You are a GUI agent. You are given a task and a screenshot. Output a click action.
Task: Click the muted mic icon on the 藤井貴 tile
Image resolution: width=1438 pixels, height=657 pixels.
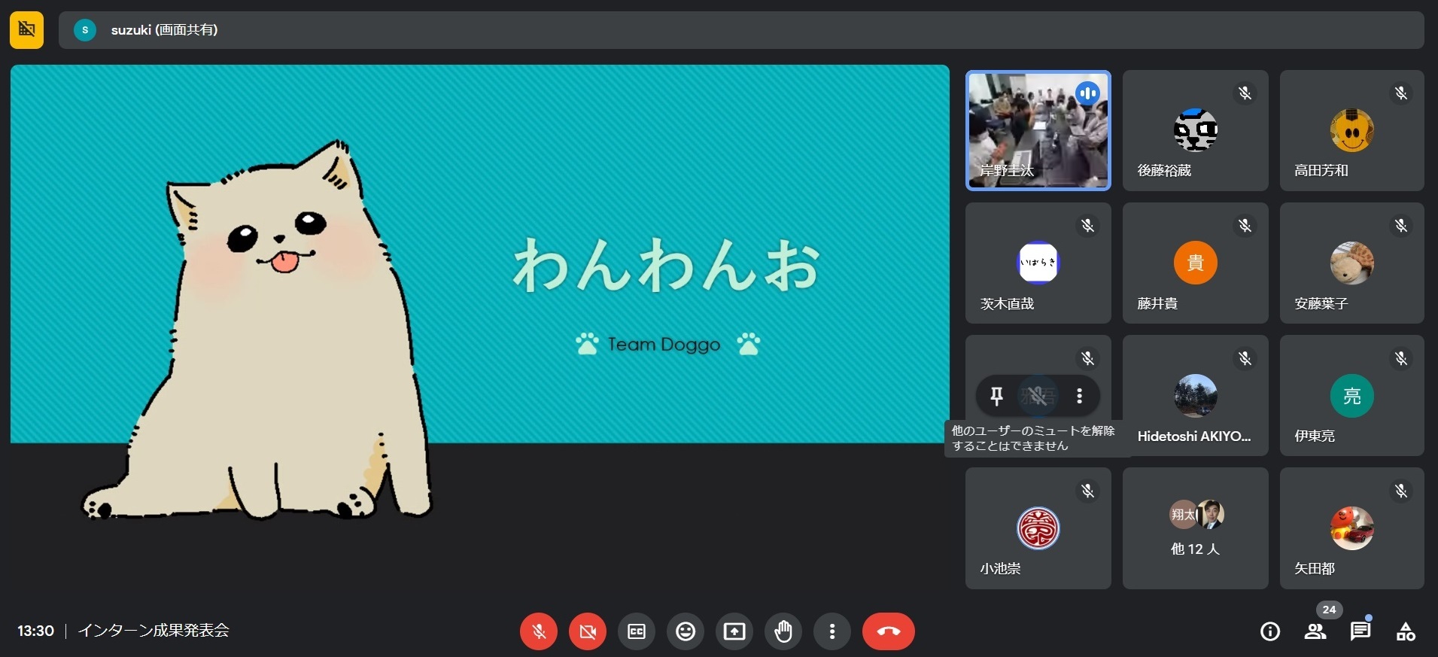point(1245,226)
